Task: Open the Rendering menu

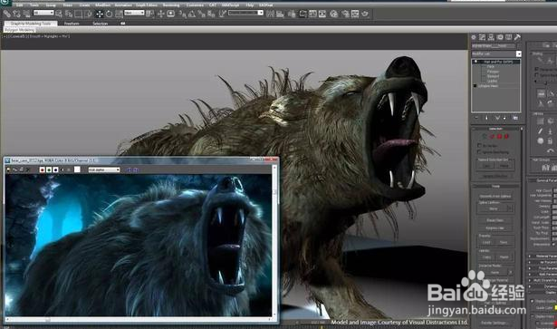Action: (x=171, y=5)
